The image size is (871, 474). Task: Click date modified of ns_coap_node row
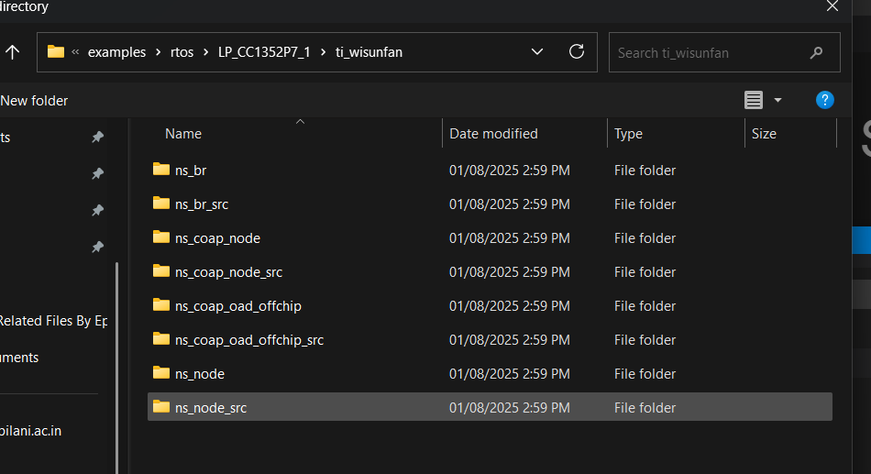tap(510, 238)
